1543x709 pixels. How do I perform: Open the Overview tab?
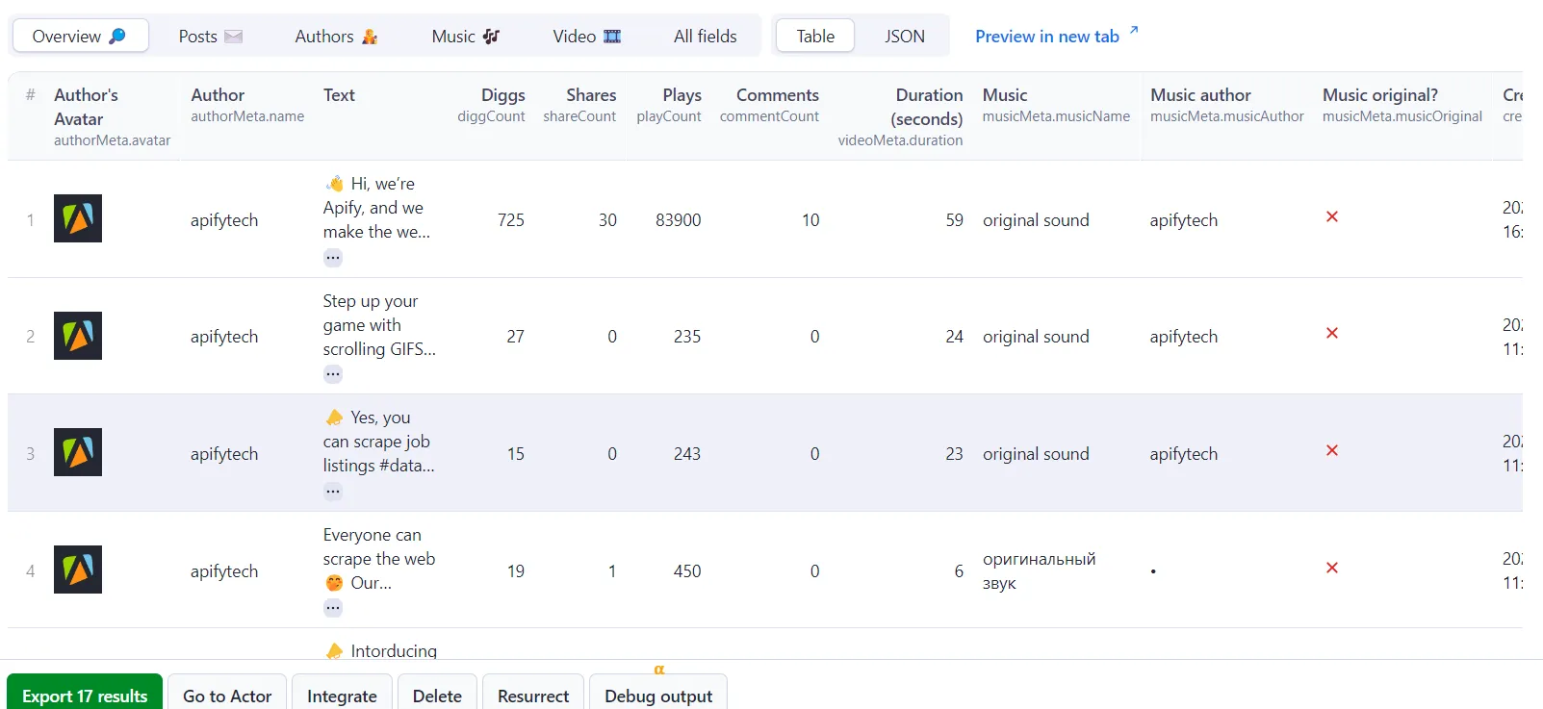[x=80, y=37]
